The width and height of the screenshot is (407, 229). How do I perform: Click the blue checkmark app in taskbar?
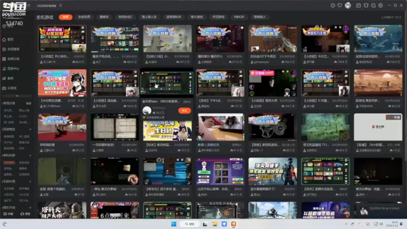pos(224,224)
